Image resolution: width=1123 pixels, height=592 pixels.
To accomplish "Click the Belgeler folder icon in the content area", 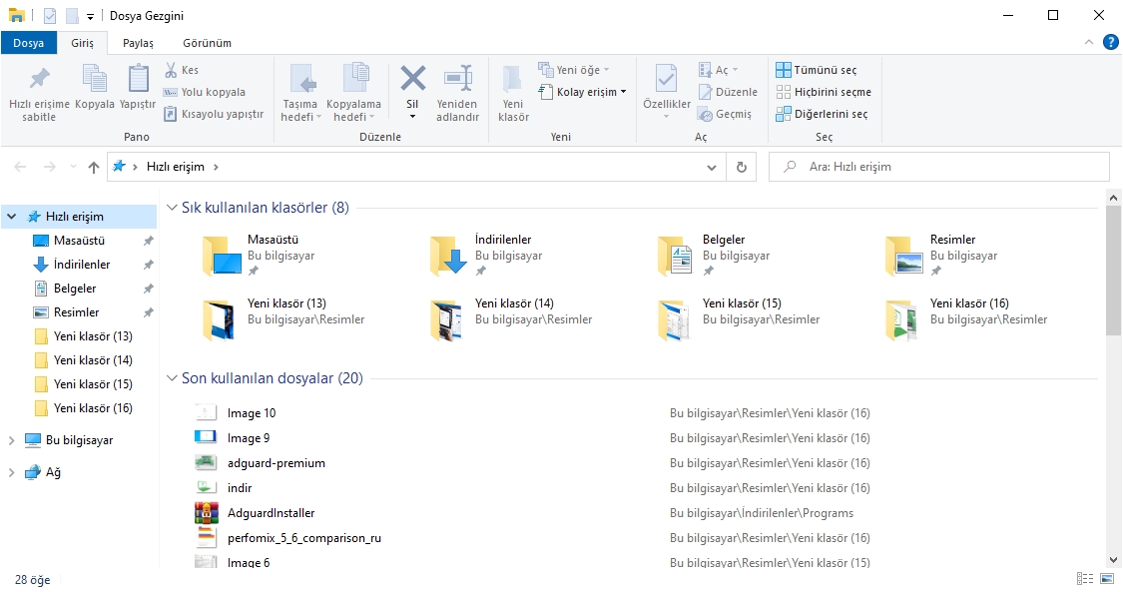I will (x=676, y=256).
